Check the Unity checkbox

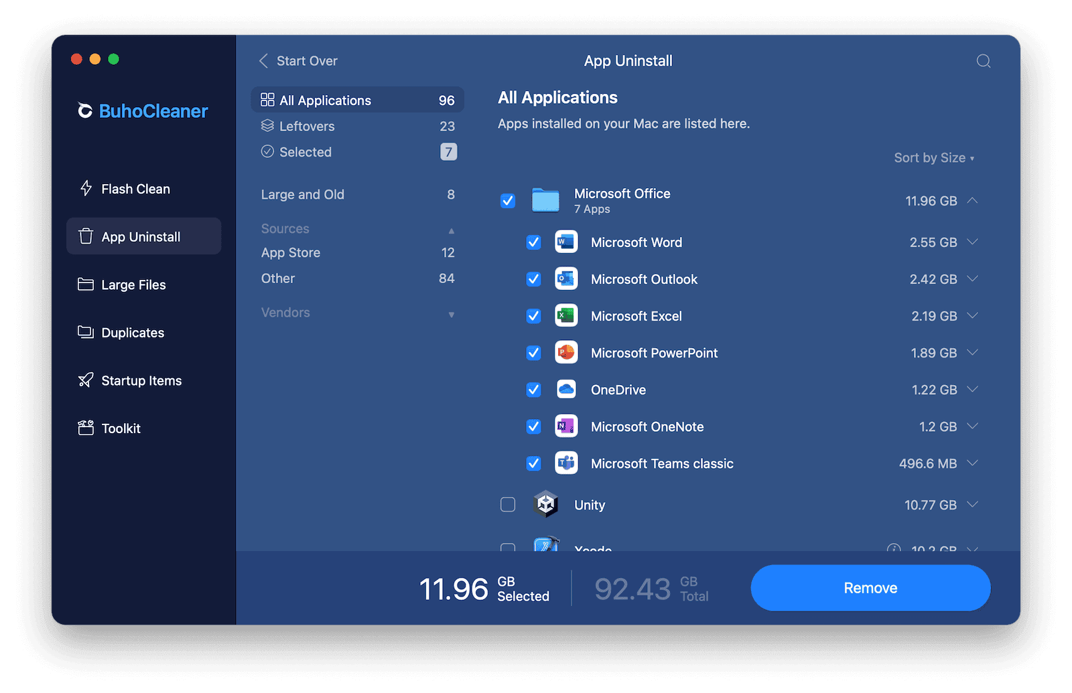(508, 504)
